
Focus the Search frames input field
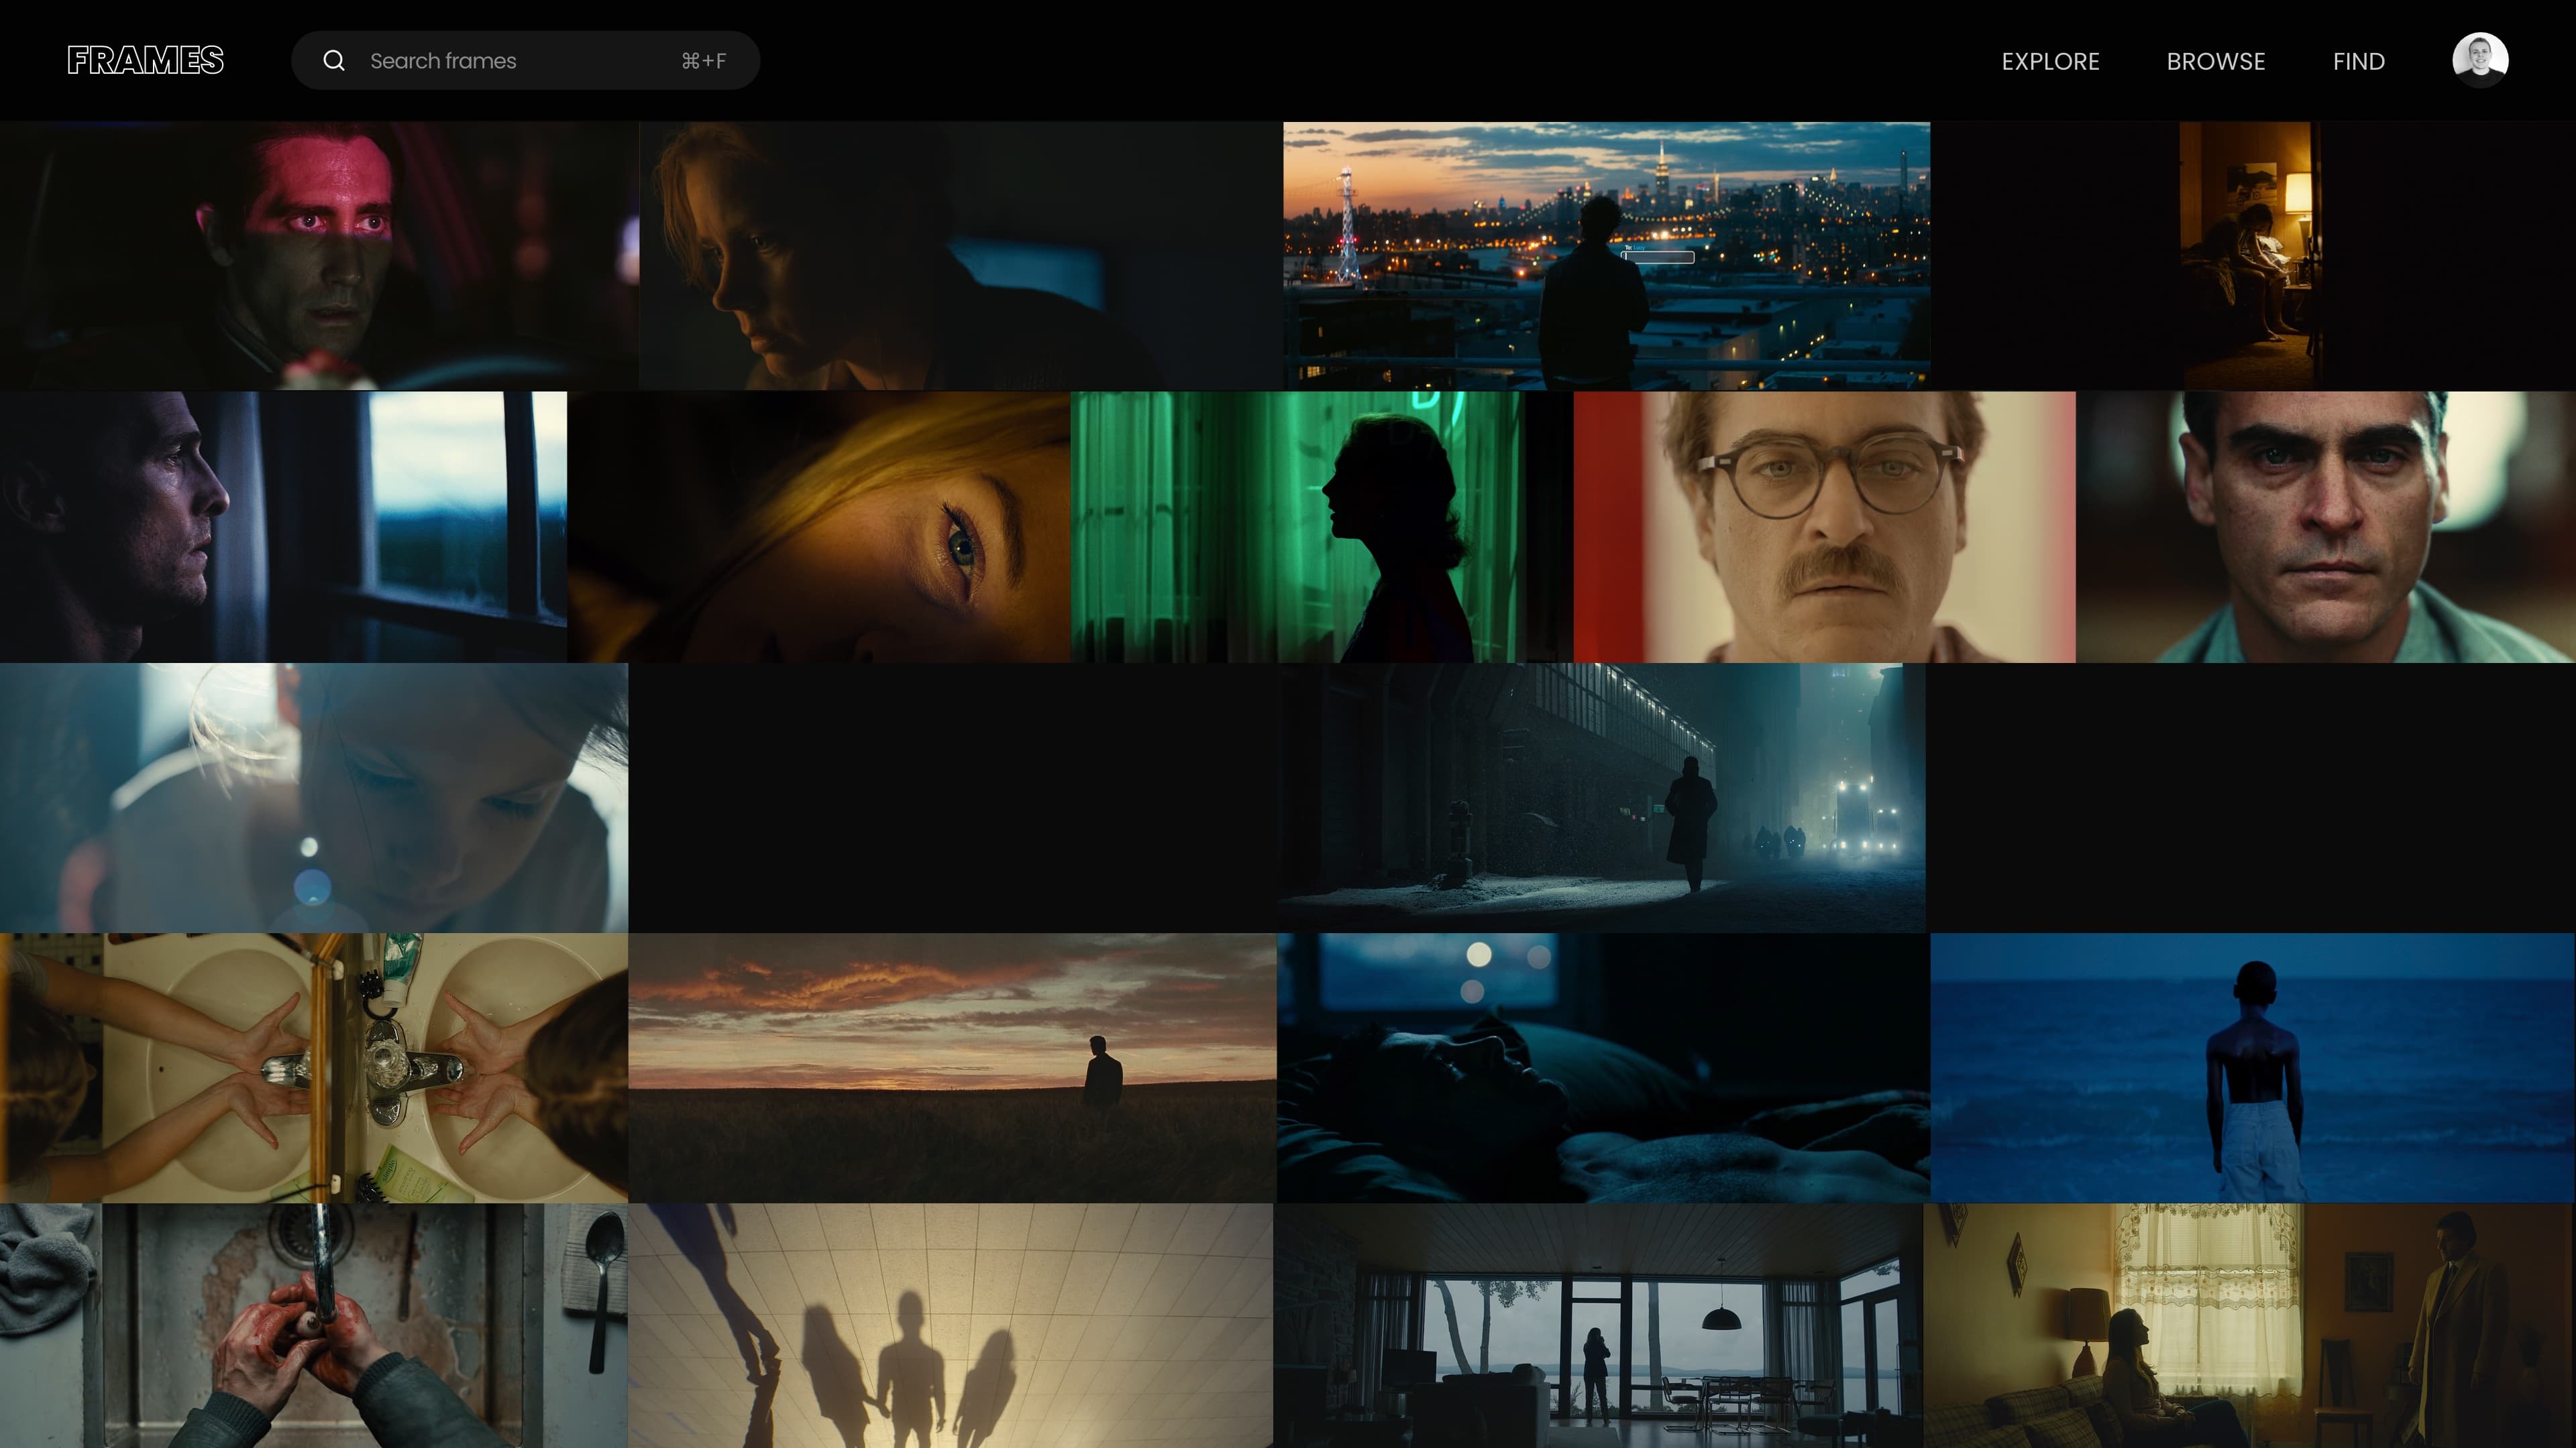click(525, 61)
